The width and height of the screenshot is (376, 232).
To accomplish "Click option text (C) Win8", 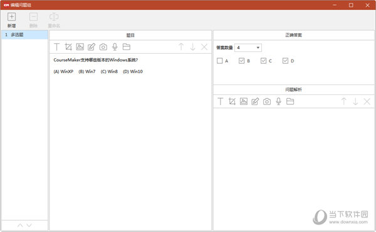I will [x=109, y=71].
